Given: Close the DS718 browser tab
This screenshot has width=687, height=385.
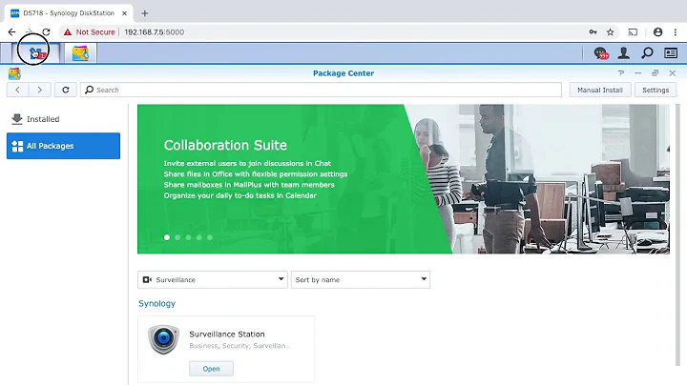Looking at the screenshot, I should coord(124,13).
